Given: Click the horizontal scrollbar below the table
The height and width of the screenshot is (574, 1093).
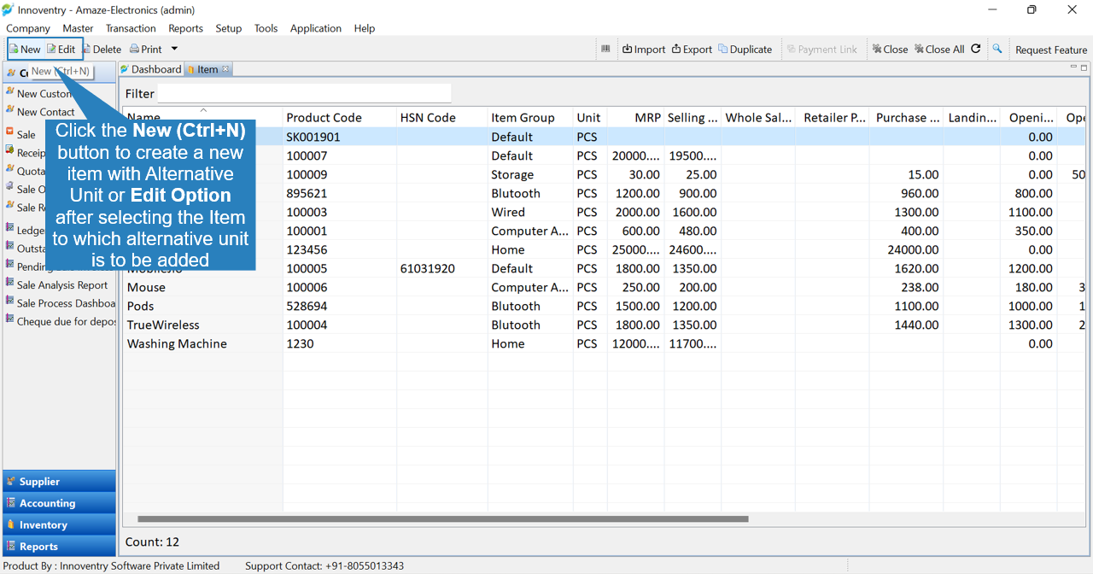Looking at the screenshot, I should coord(442,518).
